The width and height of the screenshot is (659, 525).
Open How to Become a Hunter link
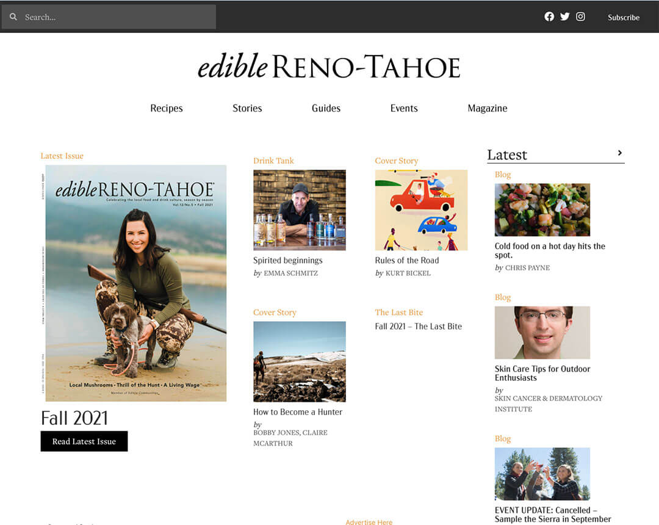pyautogui.click(x=298, y=412)
